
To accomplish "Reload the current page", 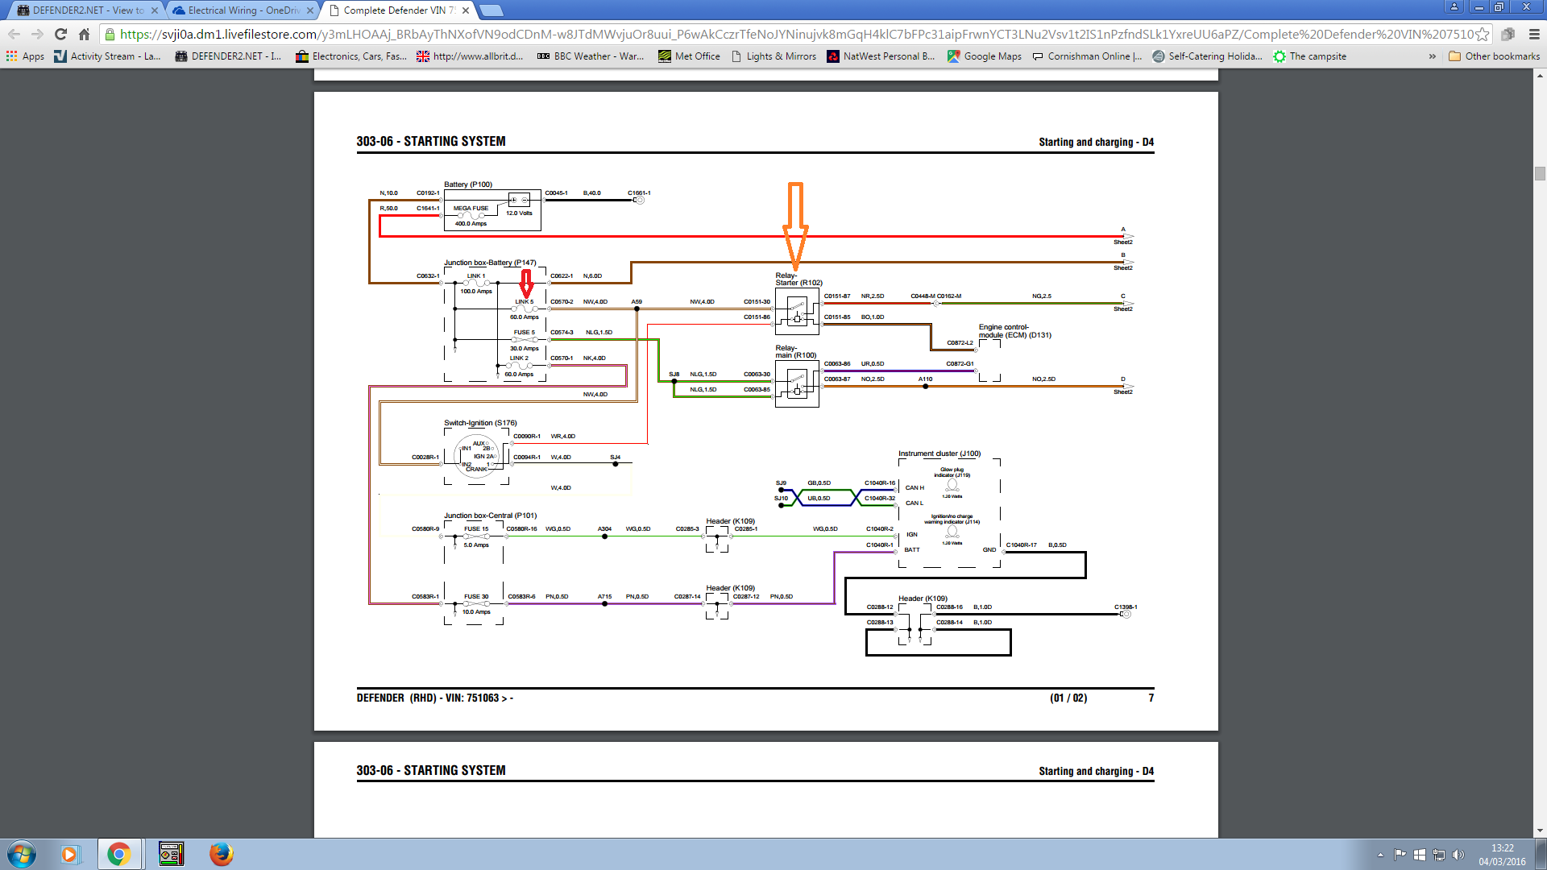I will 60,35.
